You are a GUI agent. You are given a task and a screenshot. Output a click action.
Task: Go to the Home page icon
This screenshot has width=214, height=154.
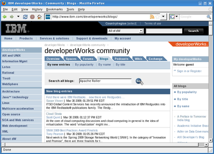point(39,17)
